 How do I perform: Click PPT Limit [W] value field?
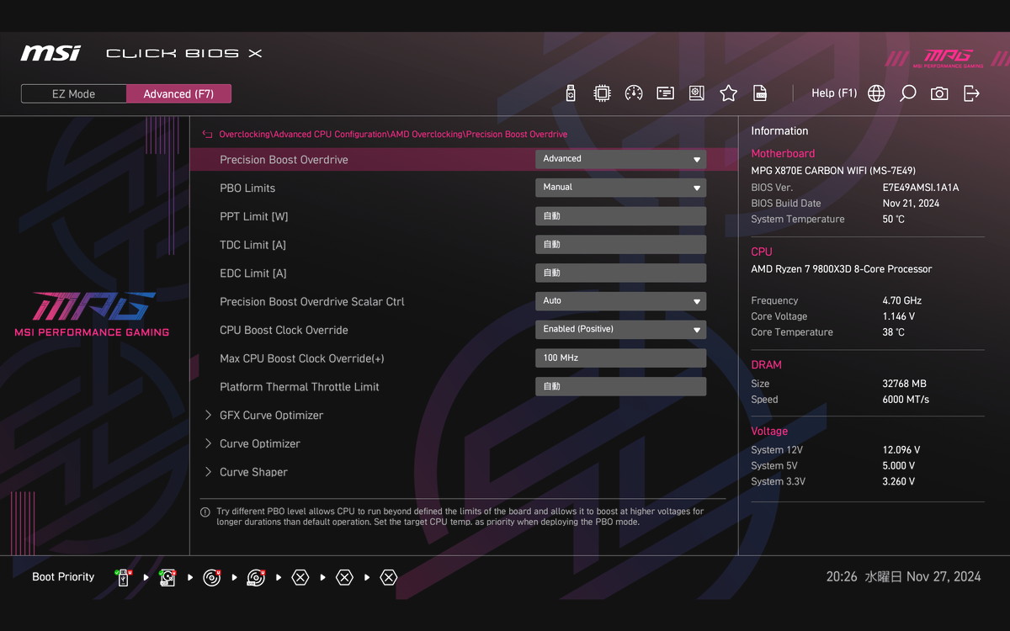pos(620,216)
